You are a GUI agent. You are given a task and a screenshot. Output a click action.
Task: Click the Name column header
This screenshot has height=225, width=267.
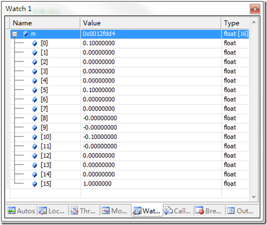45,23
